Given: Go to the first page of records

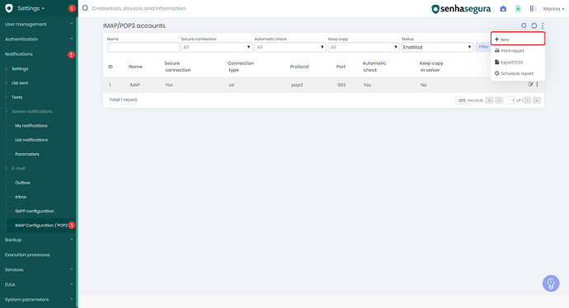Looking at the screenshot, I should click(x=489, y=100).
